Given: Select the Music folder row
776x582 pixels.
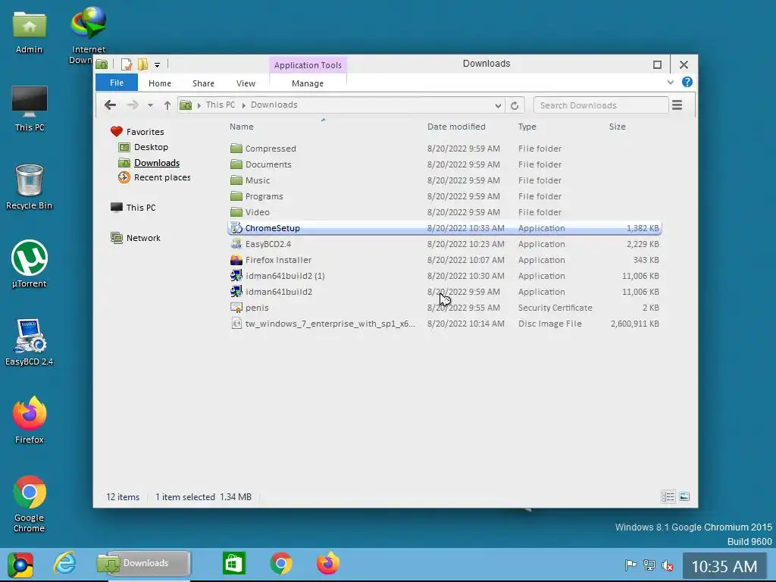Looking at the screenshot, I should [x=444, y=180].
